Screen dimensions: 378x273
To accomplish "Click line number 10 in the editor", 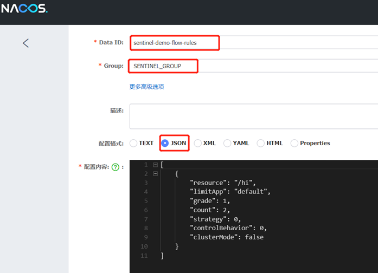I will point(144,246).
